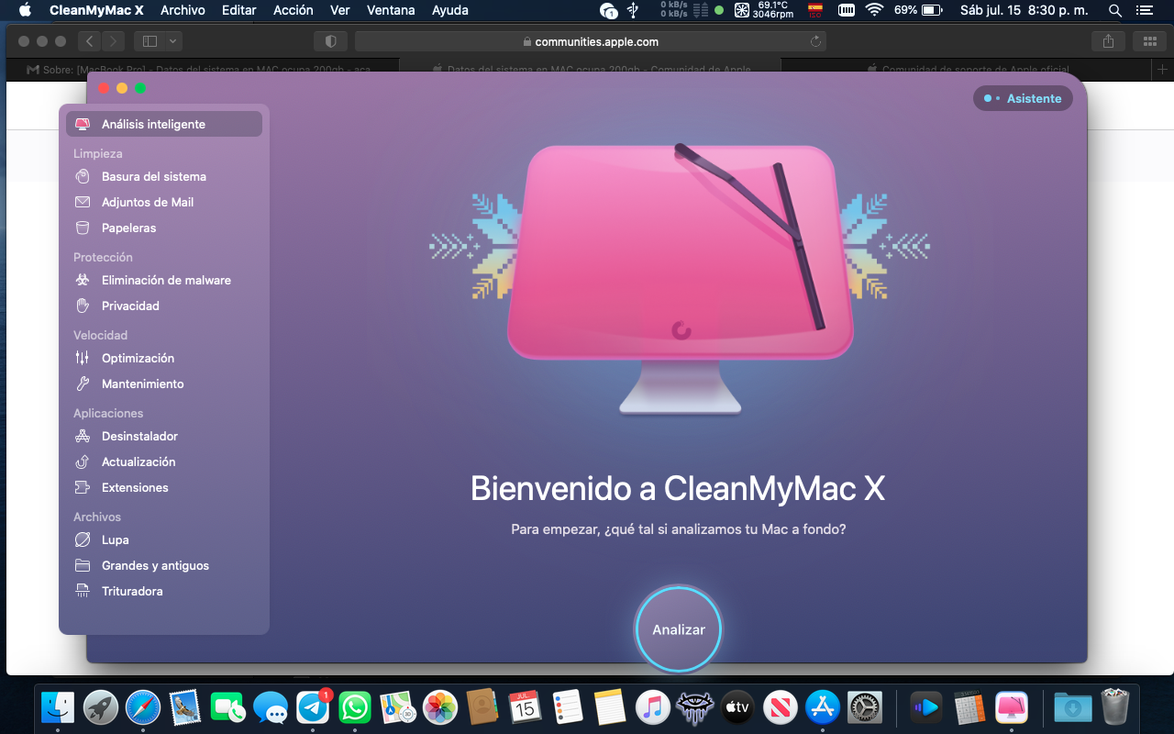
Task: Expand the Safari sidebar options dropdown
Action: (x=173, y=41)
